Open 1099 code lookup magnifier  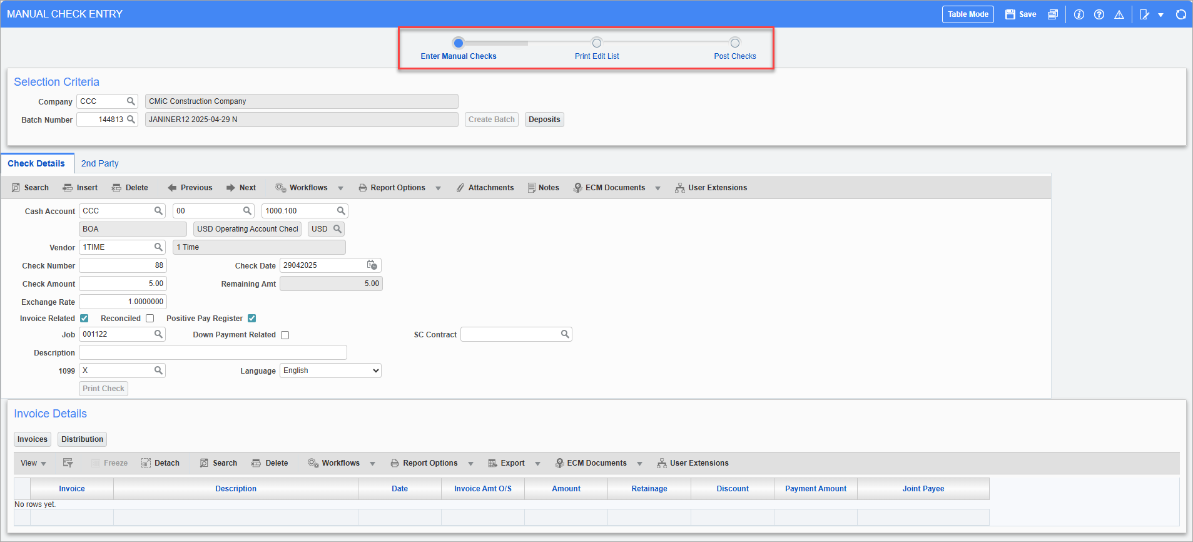click(x=158, y=371)
